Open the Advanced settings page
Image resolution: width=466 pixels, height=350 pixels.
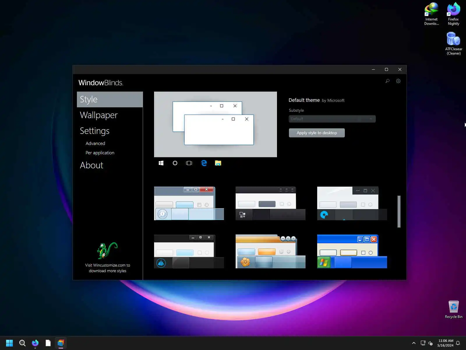point(95,143)
